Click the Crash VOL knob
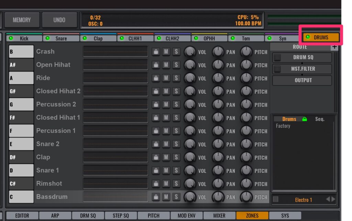 [190, 52]
